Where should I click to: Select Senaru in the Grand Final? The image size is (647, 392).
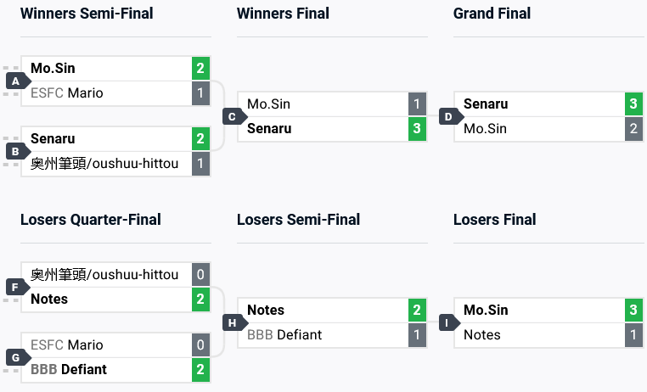pos(486,104)
